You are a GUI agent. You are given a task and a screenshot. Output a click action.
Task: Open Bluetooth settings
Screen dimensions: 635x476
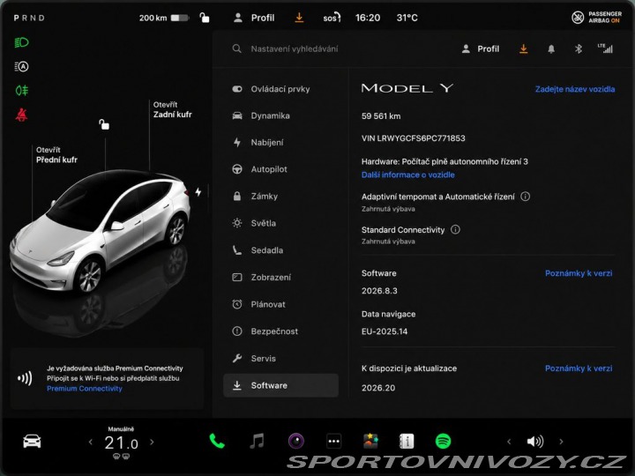[x=579, y=49]
